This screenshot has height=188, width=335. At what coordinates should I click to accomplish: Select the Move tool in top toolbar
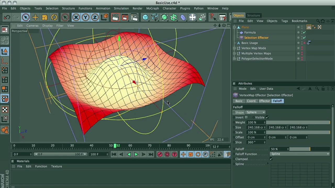[35, 17]
